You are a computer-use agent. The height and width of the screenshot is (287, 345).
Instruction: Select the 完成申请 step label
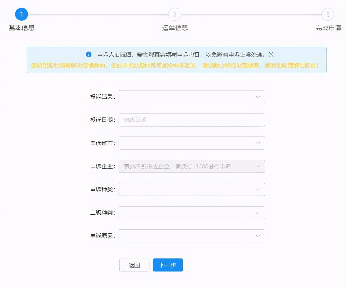328,27
